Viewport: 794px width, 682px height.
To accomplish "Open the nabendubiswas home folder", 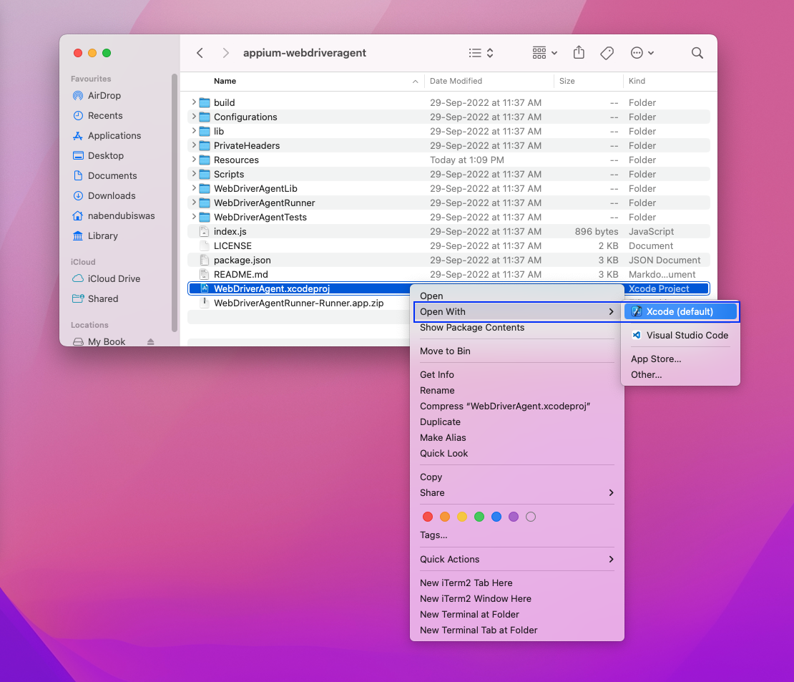I will click(121, 215).
